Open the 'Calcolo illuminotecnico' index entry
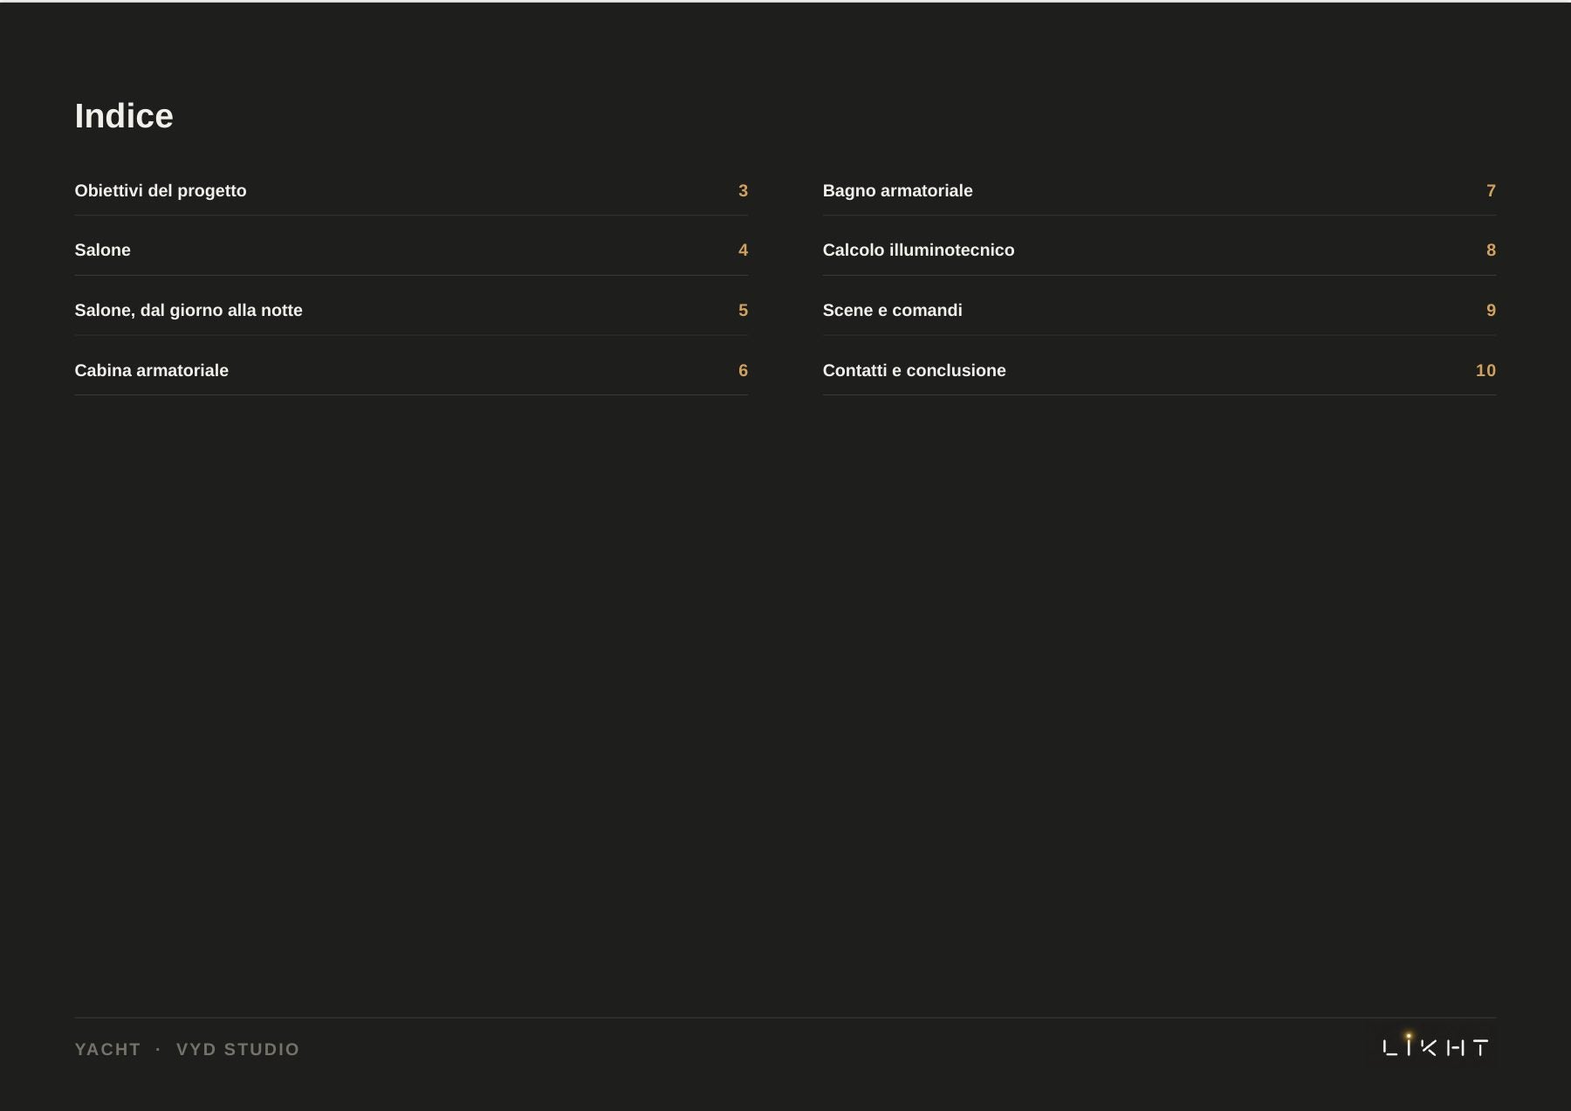 1159,250
